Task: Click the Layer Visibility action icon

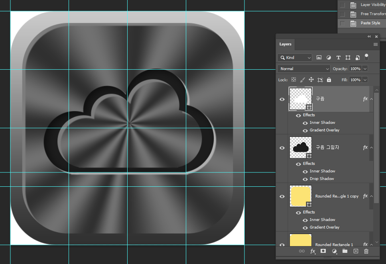Action: click(x=353, y=5)
